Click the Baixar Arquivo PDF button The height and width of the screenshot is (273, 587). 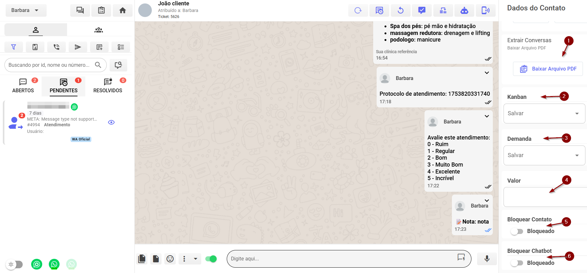[x=548, y=69]
